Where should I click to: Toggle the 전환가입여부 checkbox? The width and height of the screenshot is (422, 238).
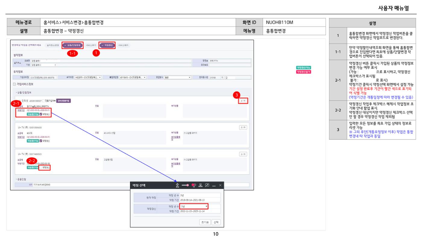coord(43,101)
